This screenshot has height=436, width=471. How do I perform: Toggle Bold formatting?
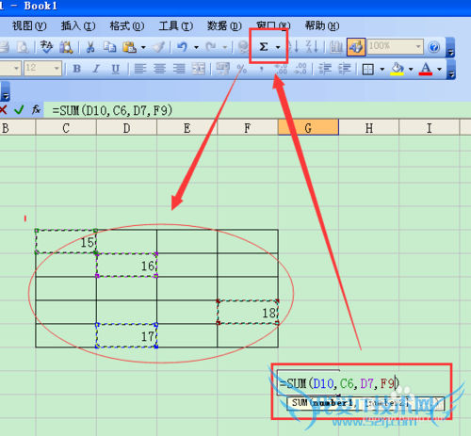[x=77, y=69]
